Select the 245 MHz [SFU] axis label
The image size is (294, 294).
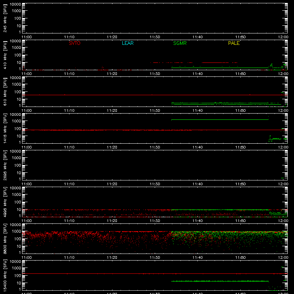tap(5, 18)
